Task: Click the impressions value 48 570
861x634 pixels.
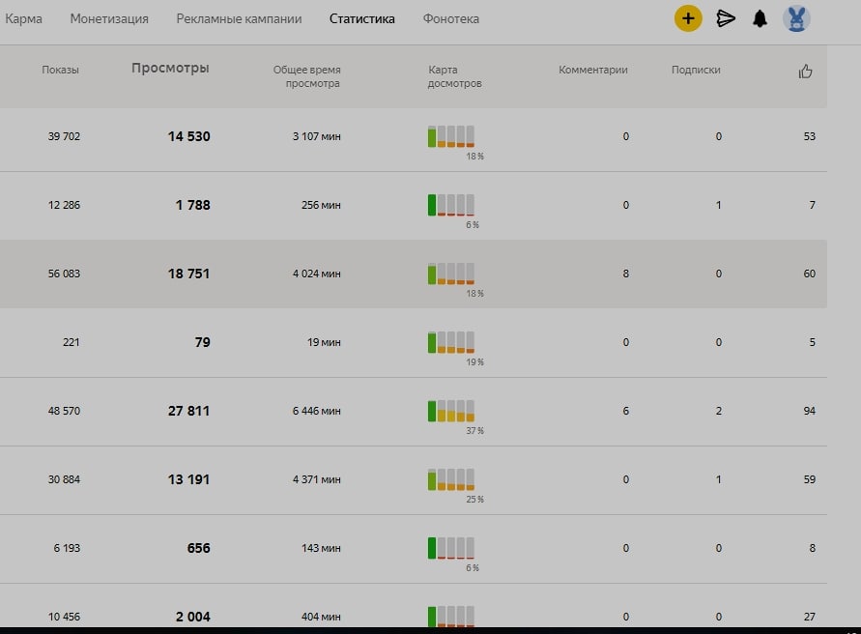Action: pyautogui.click(x=64, y=411)
